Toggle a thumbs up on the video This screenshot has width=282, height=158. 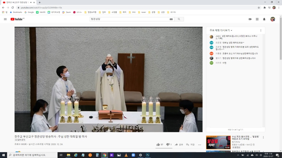158,144
